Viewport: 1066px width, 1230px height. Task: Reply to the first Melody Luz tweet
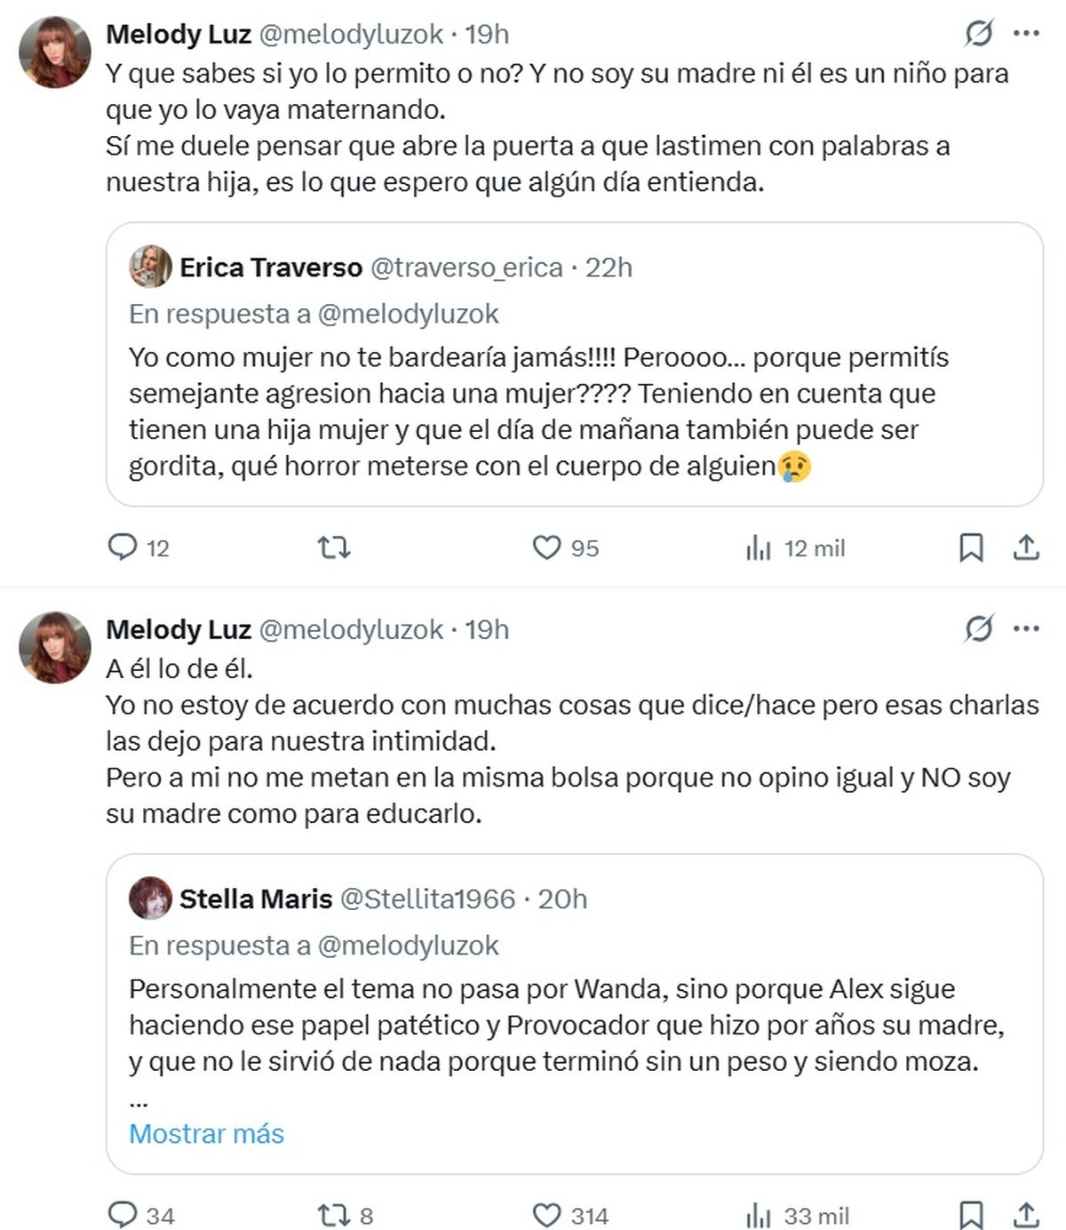tap(122, 547)
